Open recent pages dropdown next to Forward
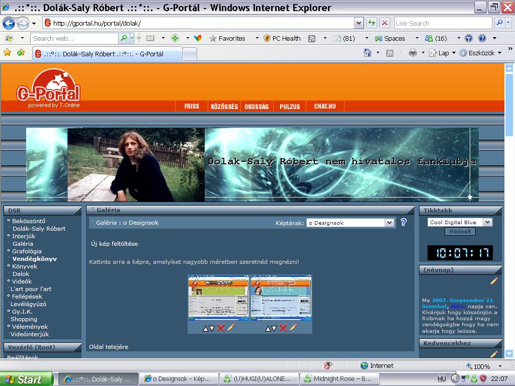Viewport: 515px width, 386px height. coord(34,23)
